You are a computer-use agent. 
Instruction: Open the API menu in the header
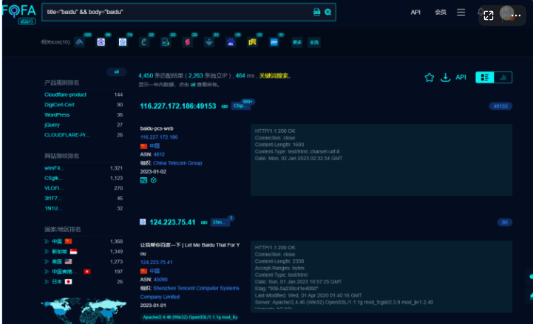point(415,13)
